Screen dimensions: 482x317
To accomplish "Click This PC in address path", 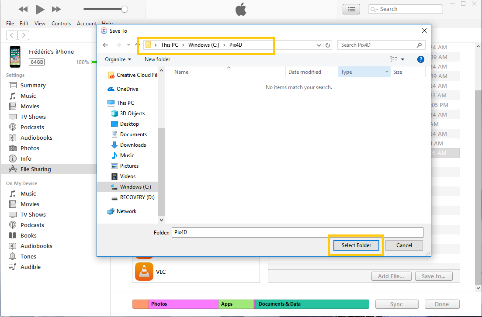I will (170, 45).
